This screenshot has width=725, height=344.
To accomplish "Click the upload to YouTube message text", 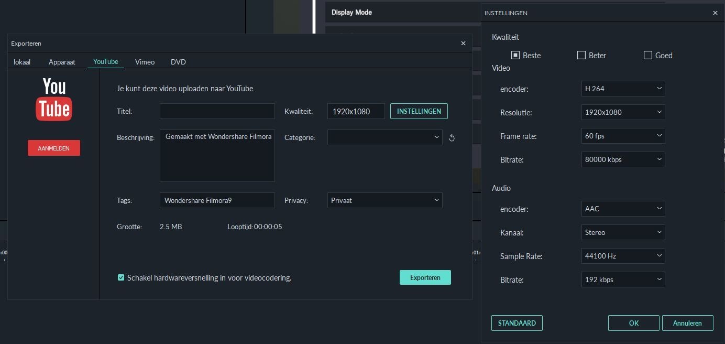I will pos(185,89).
